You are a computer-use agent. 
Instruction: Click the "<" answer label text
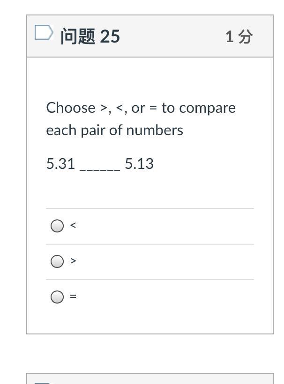73,225
